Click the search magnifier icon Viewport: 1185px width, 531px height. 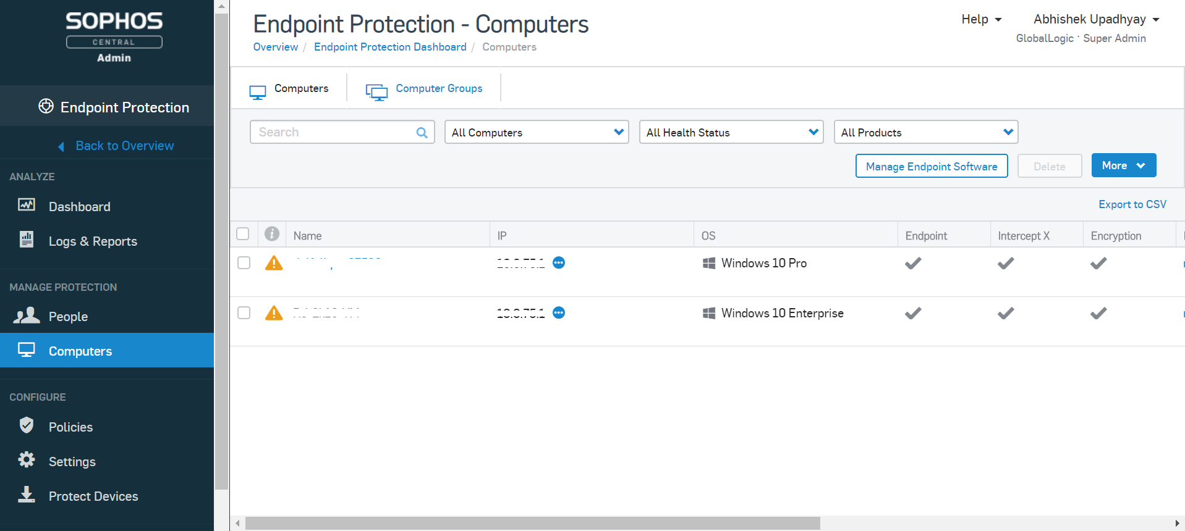[x=422, y=133]
